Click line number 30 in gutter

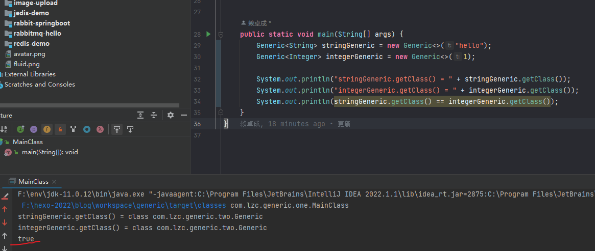click(197, 57)
